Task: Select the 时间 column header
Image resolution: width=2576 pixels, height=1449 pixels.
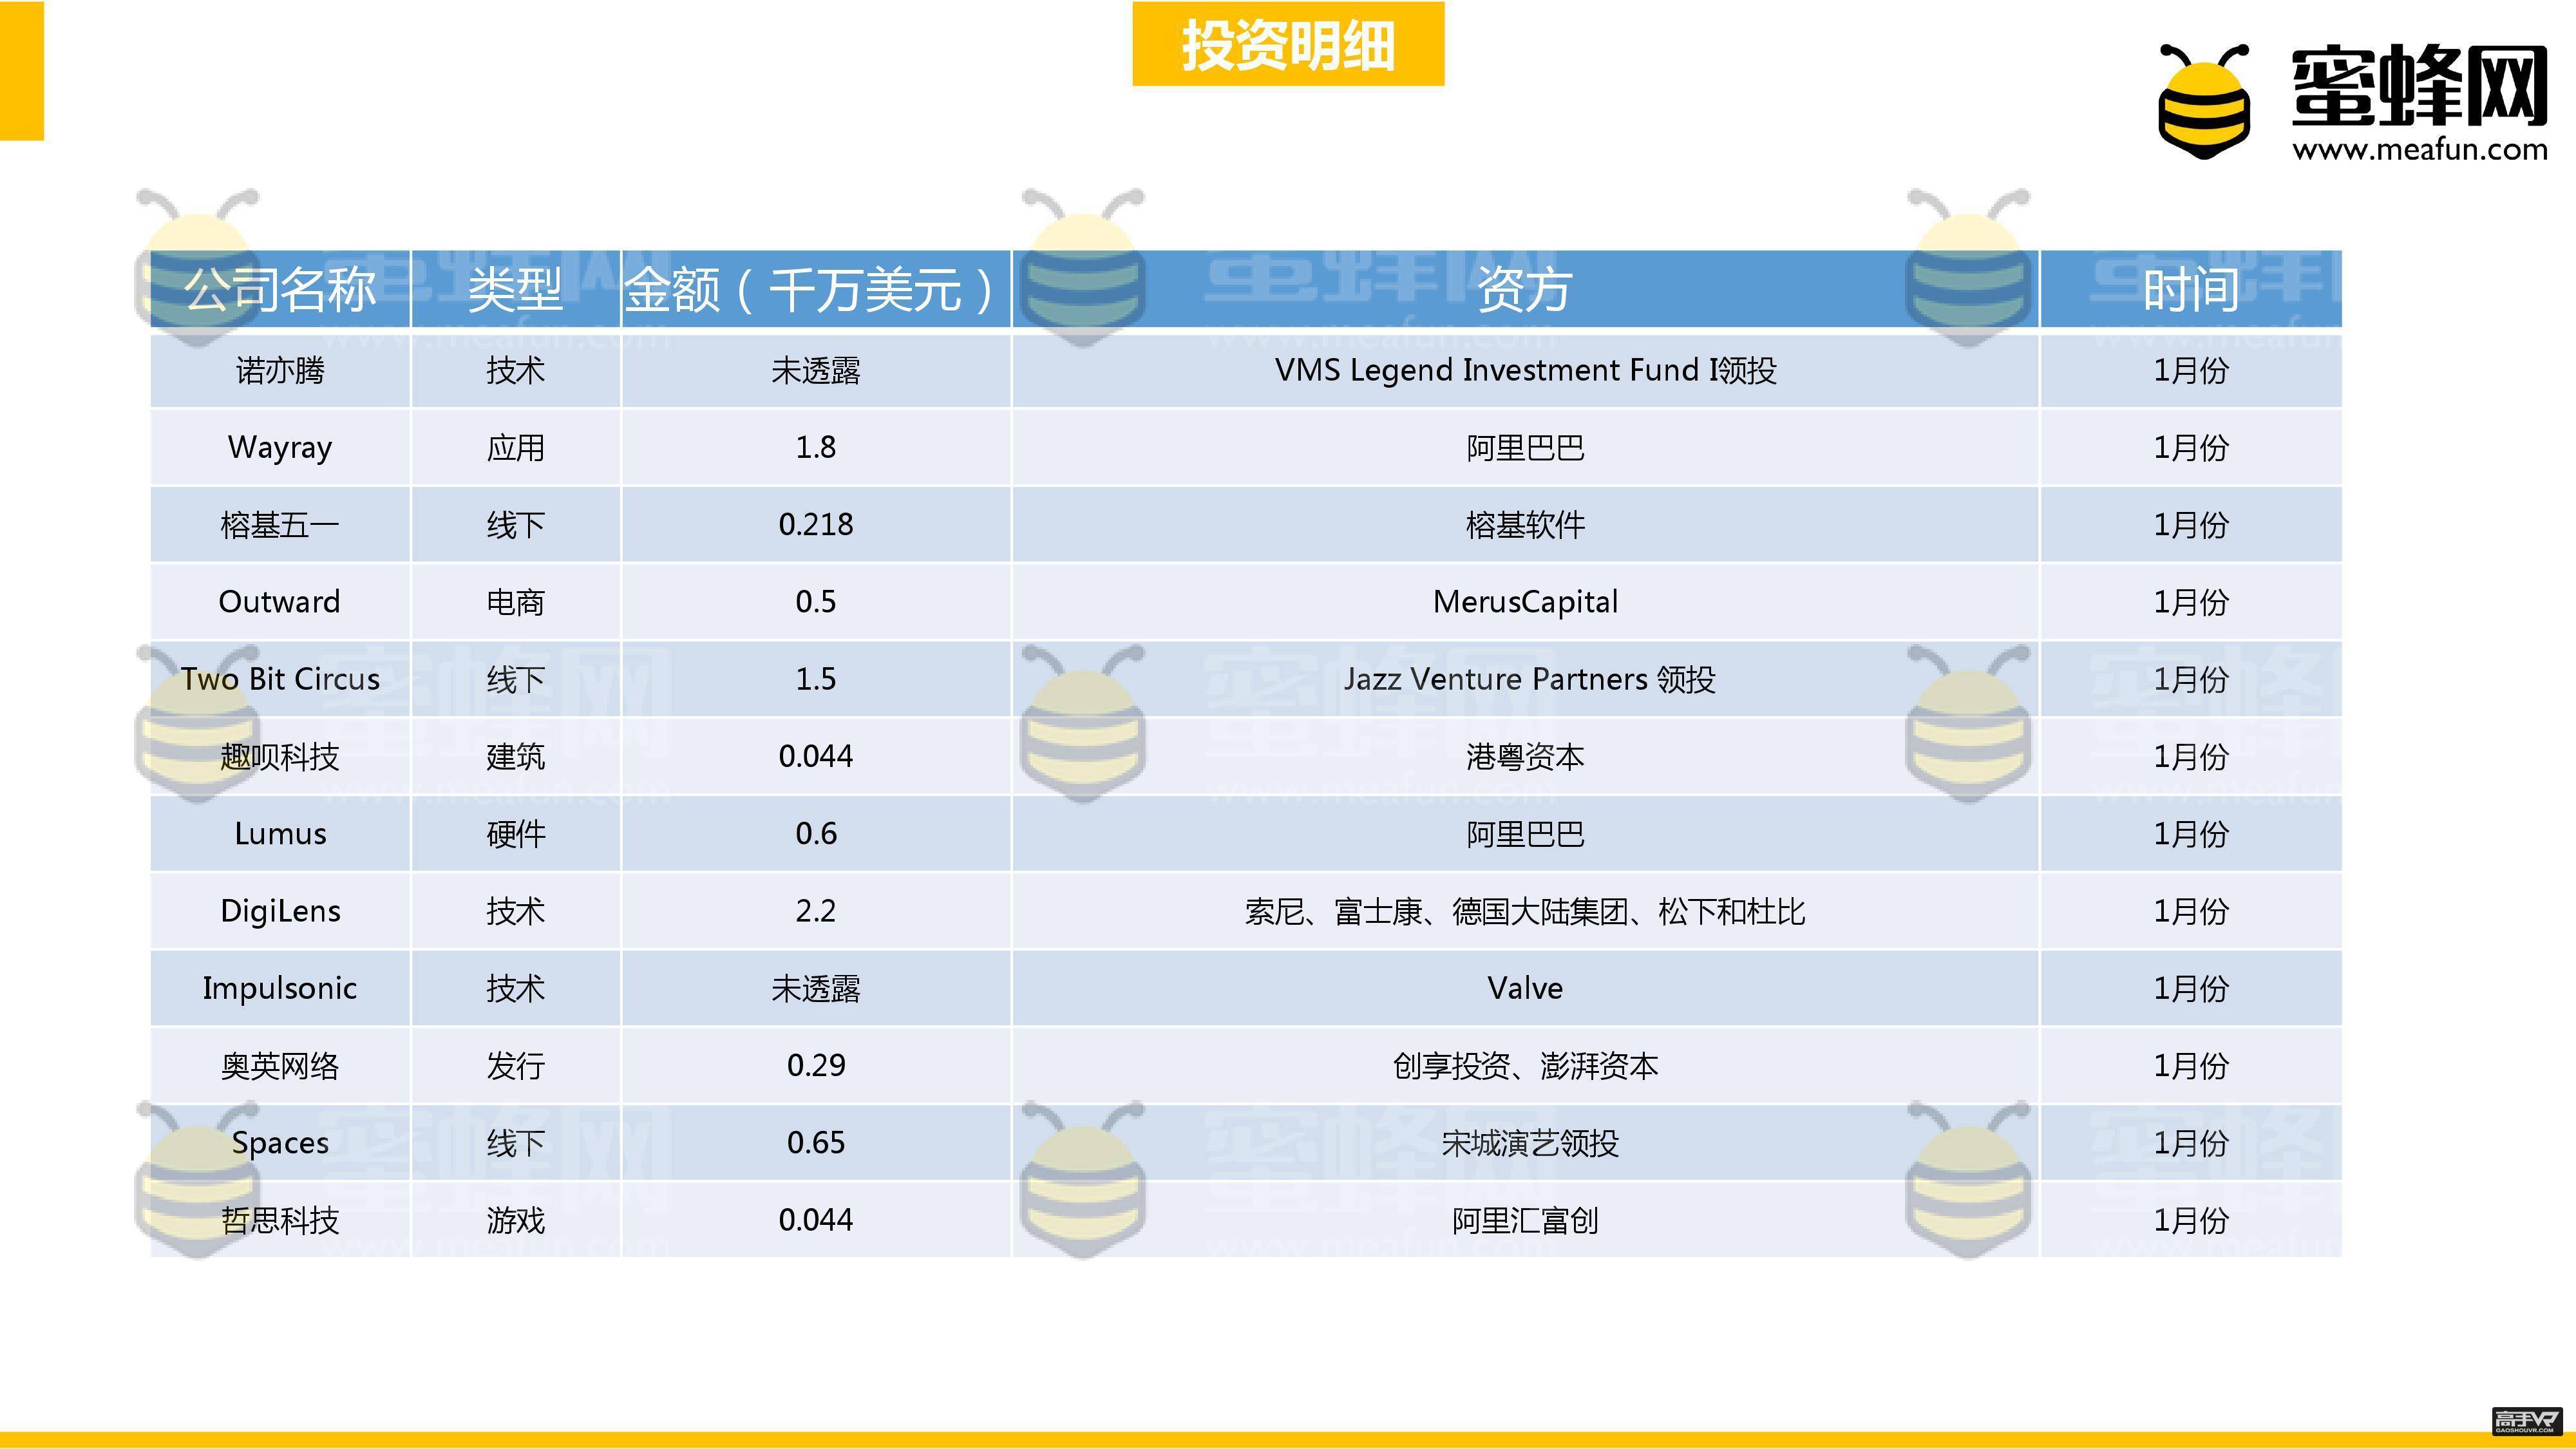Action: (2190, 290)
